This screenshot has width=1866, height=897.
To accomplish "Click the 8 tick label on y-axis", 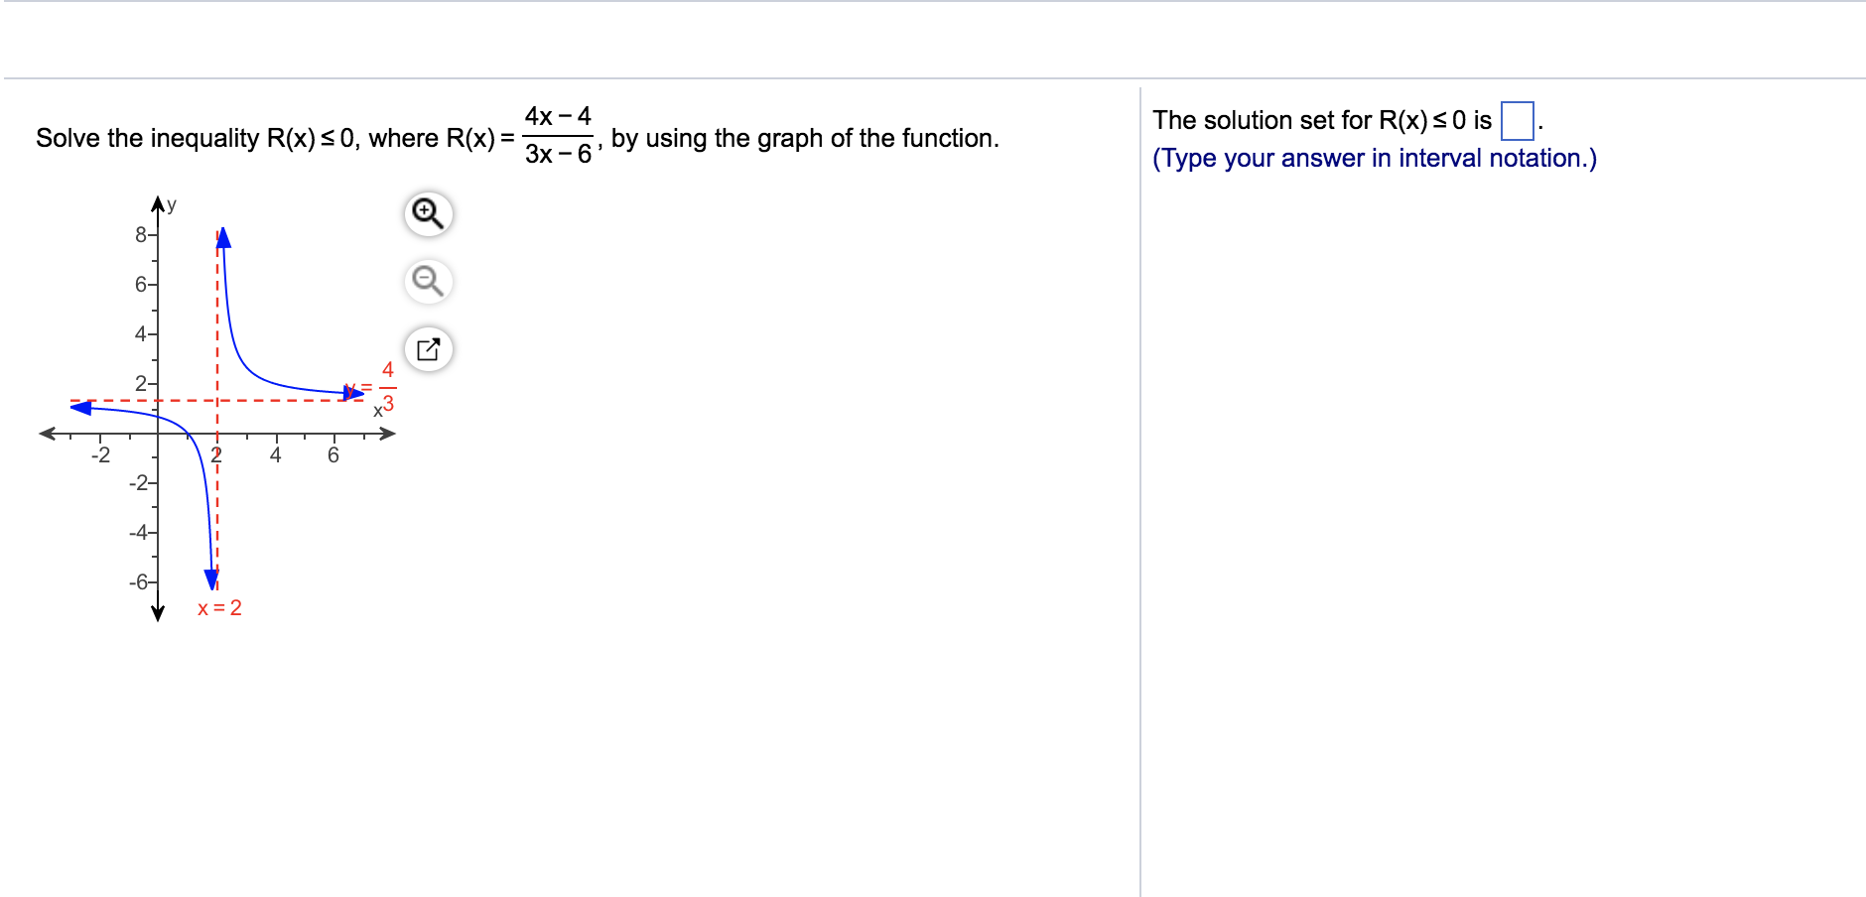I will 141,235.
